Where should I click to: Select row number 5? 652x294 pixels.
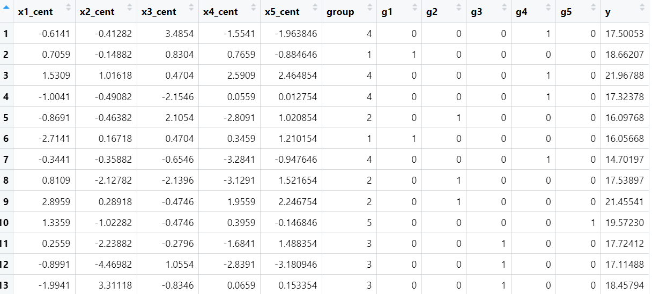click(x=6, y=118)
